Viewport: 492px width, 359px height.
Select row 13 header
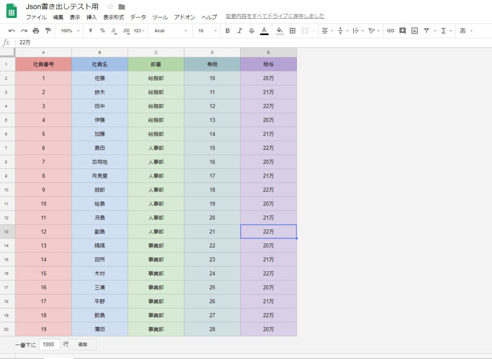[x=6, y=232]
